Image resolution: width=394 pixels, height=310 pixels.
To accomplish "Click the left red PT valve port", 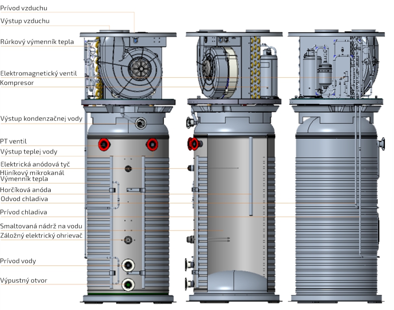I will [104, 145].
